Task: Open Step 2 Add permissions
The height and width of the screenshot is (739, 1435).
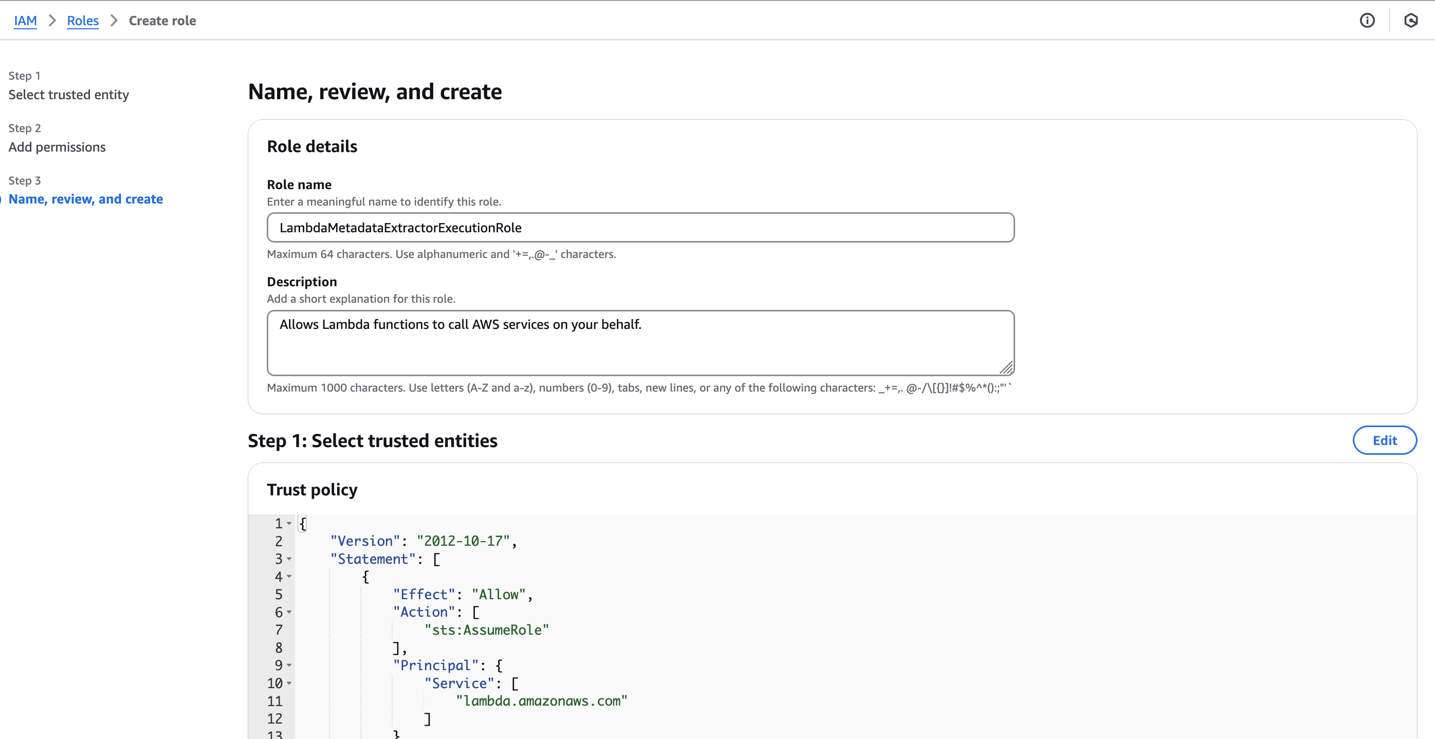Action: click(57, 146)
